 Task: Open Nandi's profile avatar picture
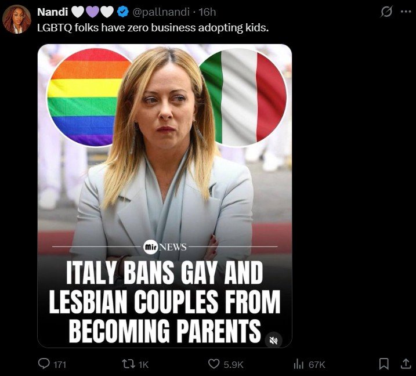click(x=17, y=19)
